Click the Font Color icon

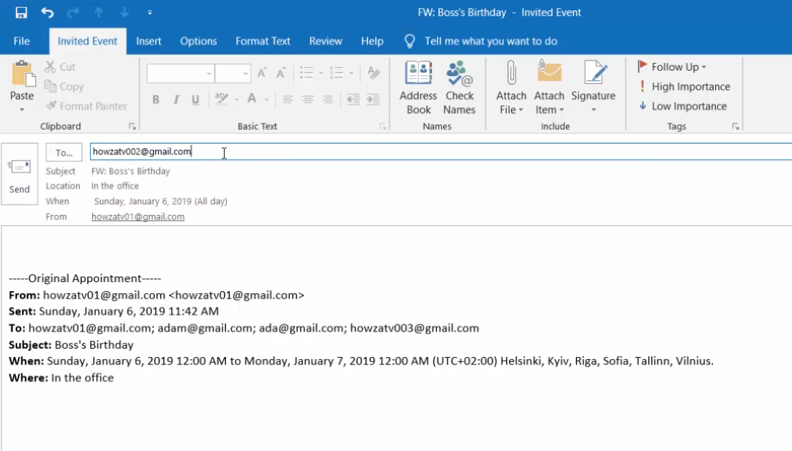tap(251, 99)
